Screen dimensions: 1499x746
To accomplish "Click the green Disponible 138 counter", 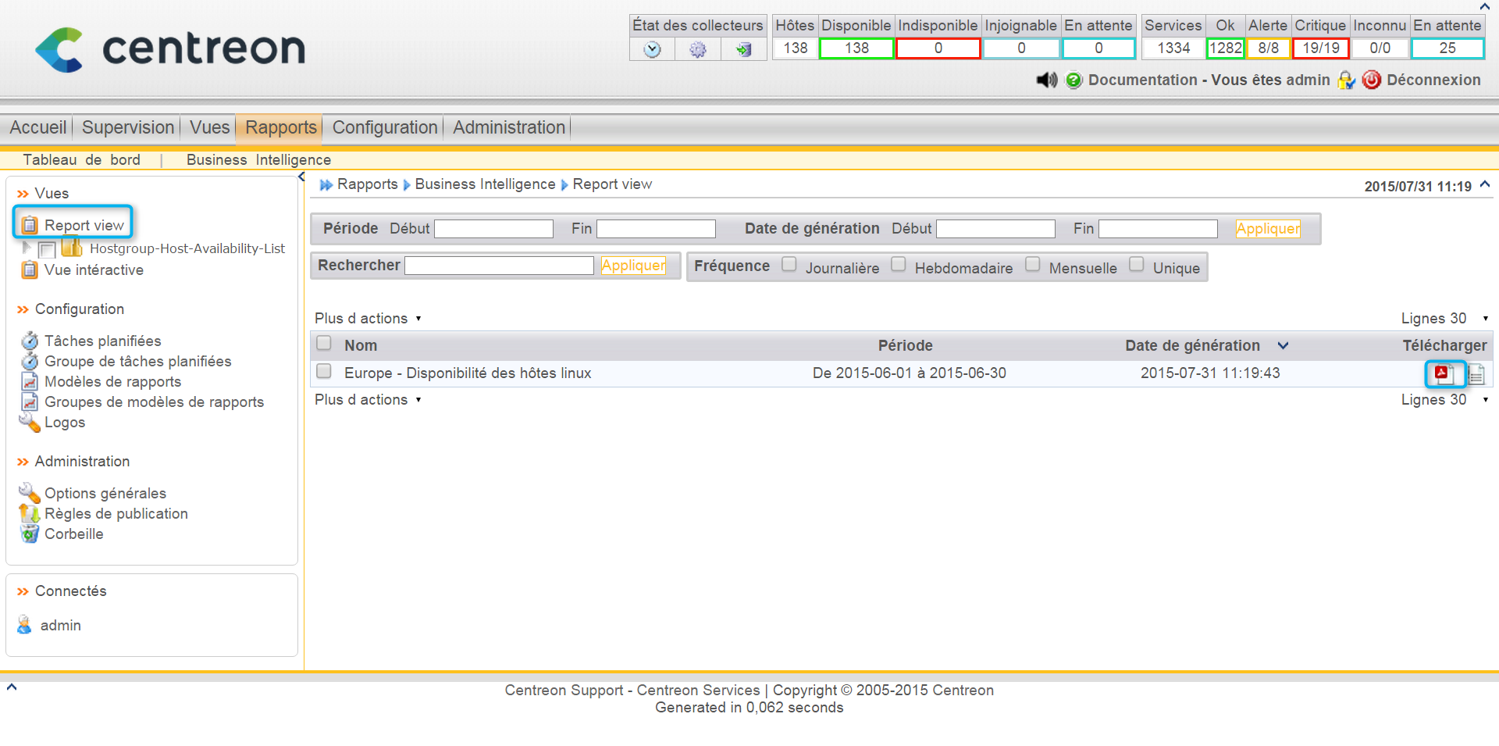I will click(x=856, y=48).
